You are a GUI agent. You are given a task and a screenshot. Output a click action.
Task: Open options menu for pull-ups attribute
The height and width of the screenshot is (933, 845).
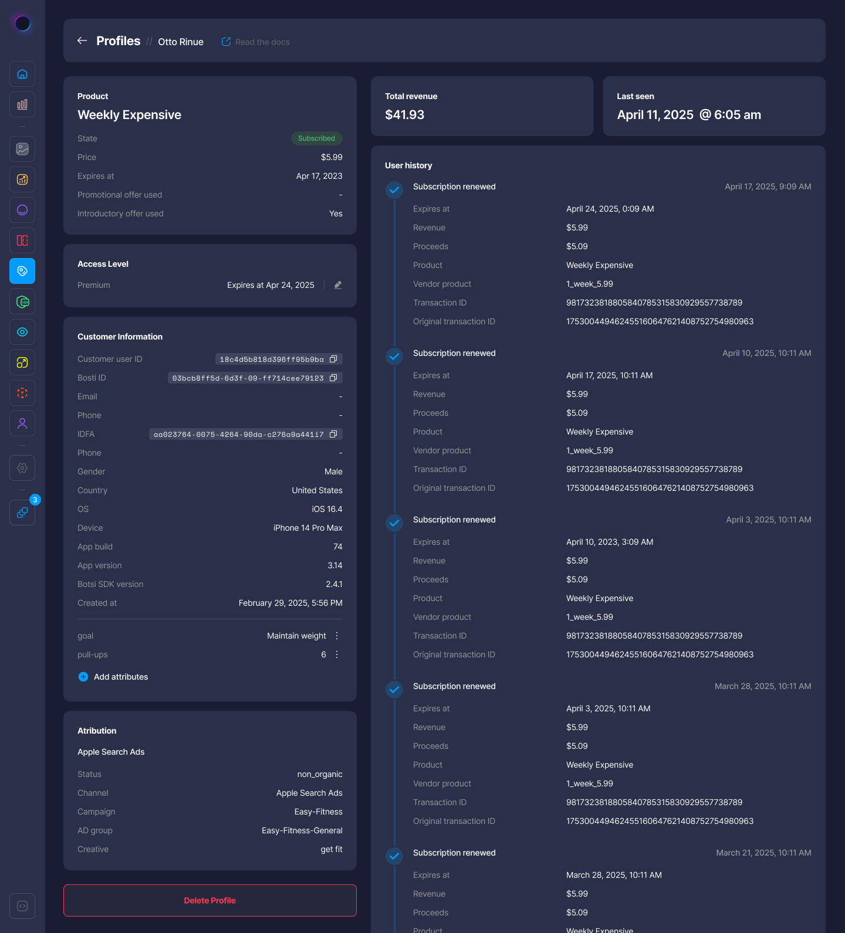(337, 654)
